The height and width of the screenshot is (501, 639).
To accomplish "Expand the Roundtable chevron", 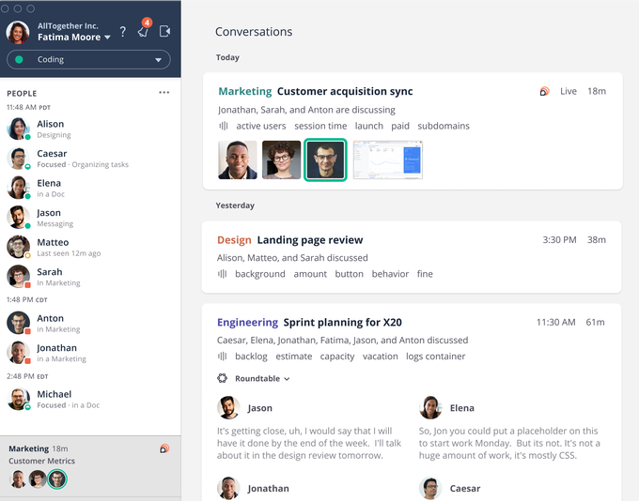I will pos(287,379).
